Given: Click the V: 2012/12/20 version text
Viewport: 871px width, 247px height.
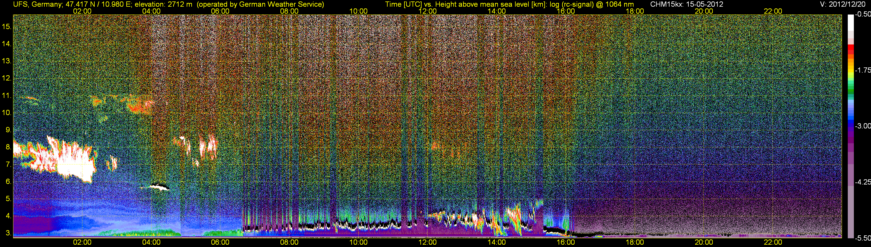Looking at the screenshot, I should coord(844,4).
